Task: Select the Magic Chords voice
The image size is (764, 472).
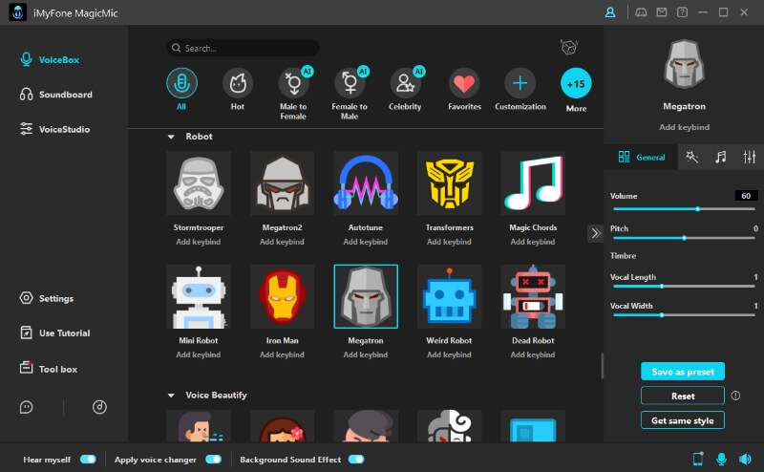Action: 533,183
